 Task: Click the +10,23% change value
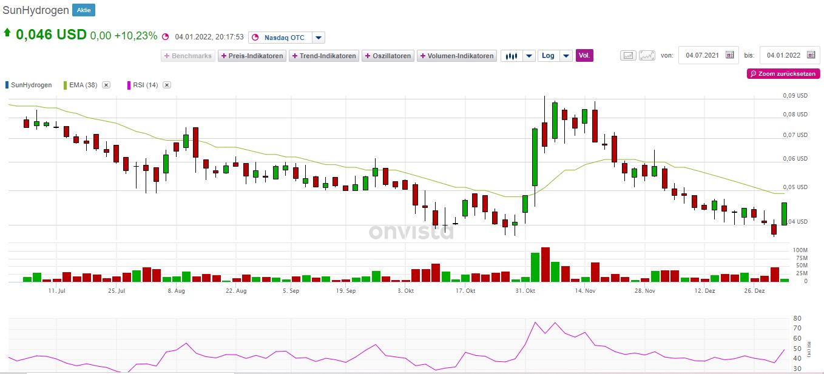coord(135,36)
